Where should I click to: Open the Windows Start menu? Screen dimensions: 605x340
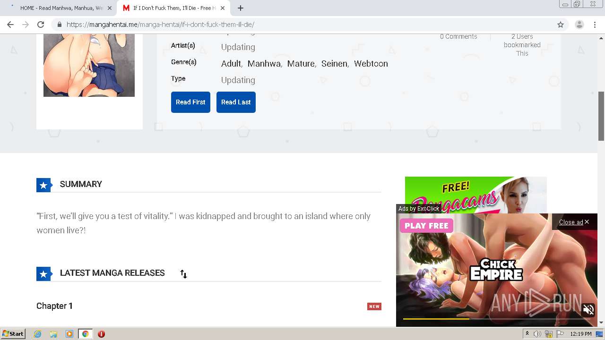coord(13,334)
